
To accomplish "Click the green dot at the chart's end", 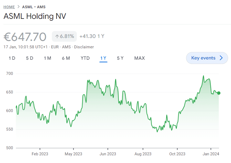I will click(219, 93).
